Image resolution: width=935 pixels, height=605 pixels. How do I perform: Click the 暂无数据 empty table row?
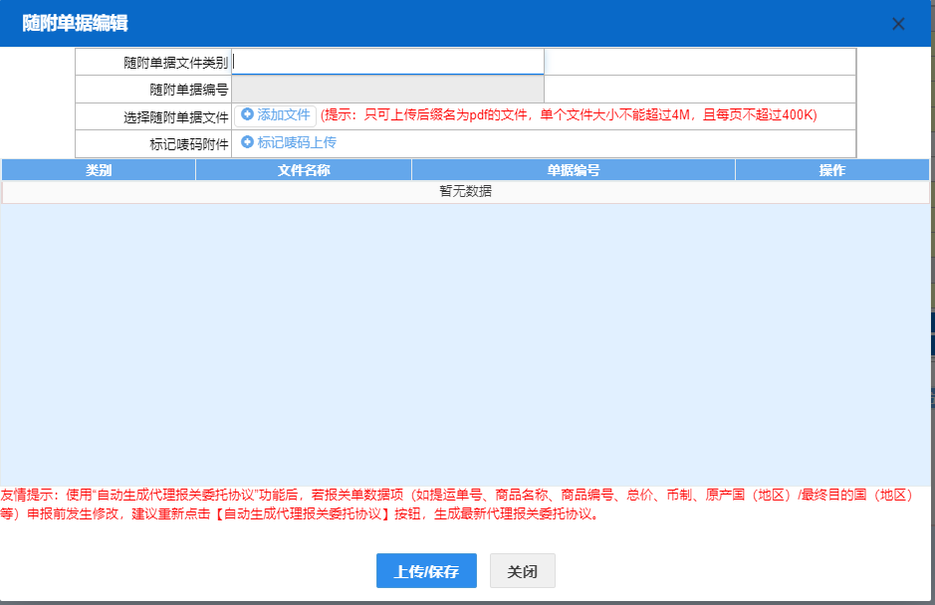tap(465, 192)
